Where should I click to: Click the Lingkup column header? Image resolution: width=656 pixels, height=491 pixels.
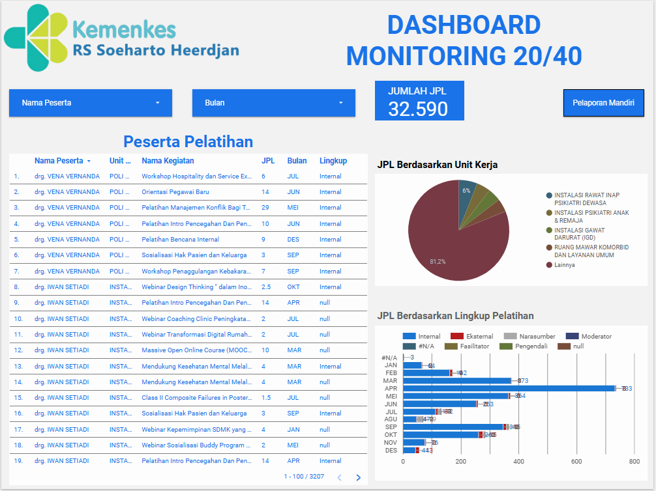(333, 161)
